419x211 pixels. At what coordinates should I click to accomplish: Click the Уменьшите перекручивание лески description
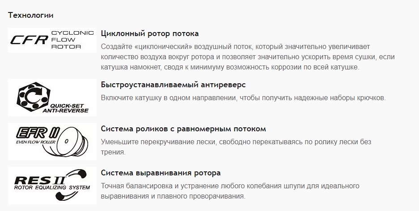coord(236,147)
